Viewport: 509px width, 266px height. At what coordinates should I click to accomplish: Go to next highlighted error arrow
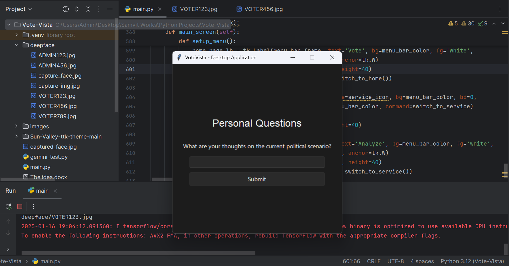click(503, 23)
